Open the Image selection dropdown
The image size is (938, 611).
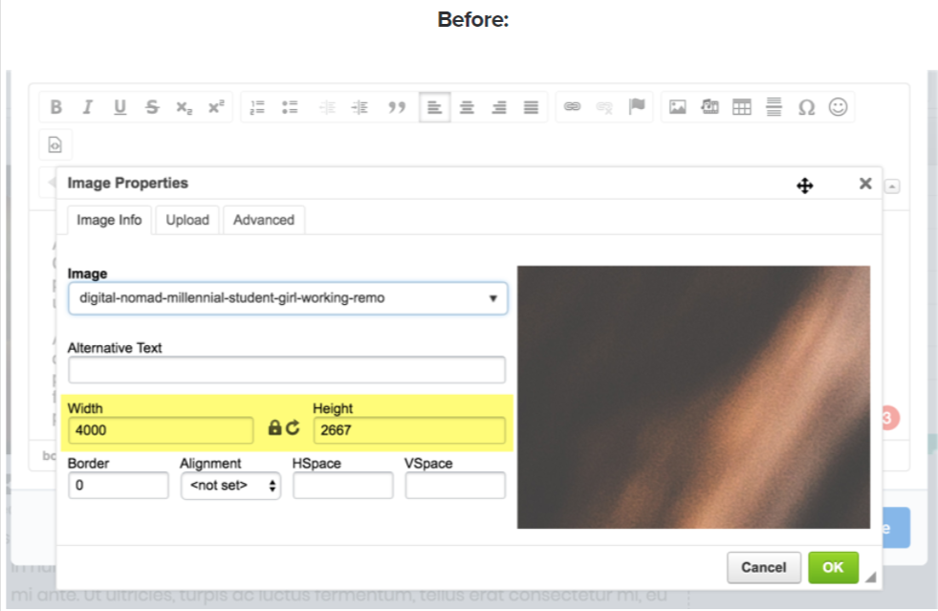(288, 298)
